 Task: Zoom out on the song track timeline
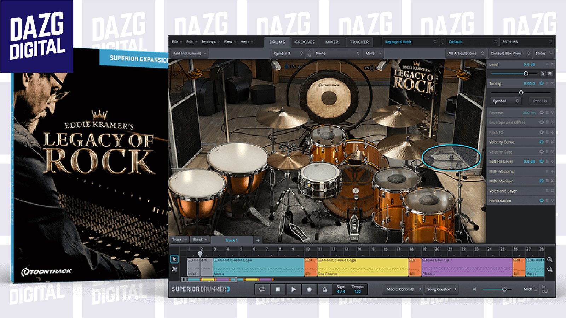[x=550, y=269]
